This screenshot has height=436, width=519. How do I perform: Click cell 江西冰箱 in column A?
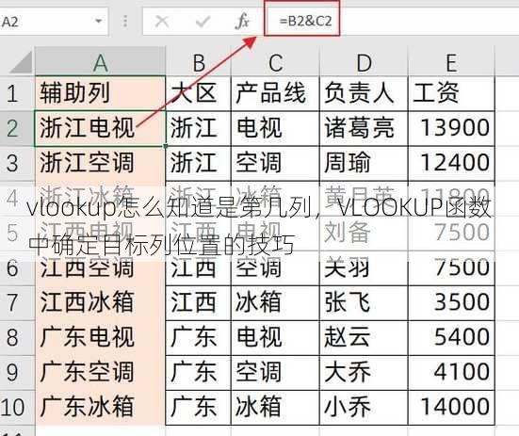coord(100,302)
